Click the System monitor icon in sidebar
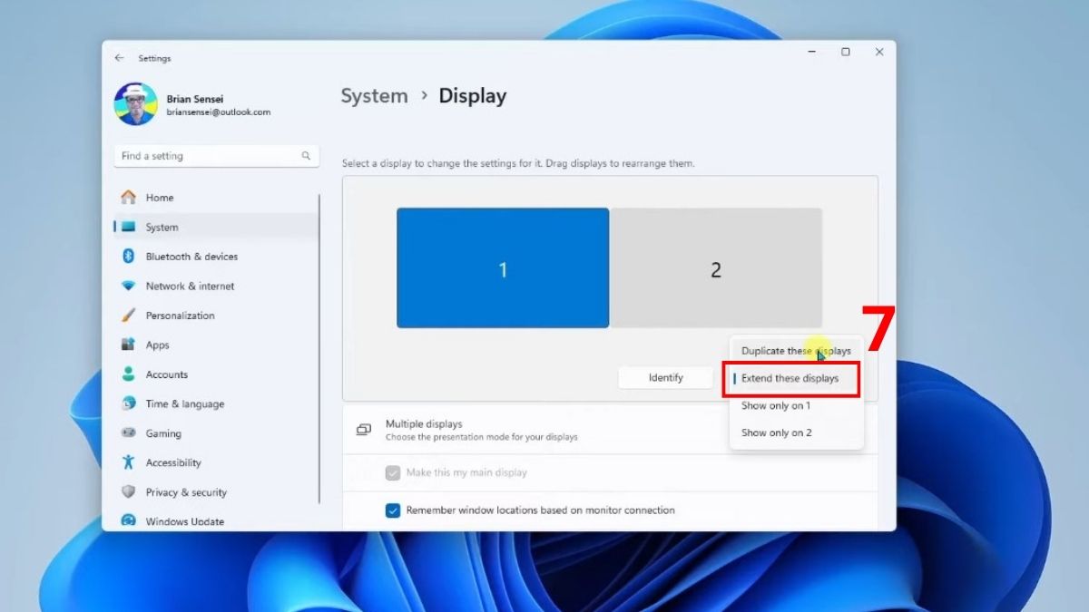This screenshot has width=1089, height=612. point(128,227)
